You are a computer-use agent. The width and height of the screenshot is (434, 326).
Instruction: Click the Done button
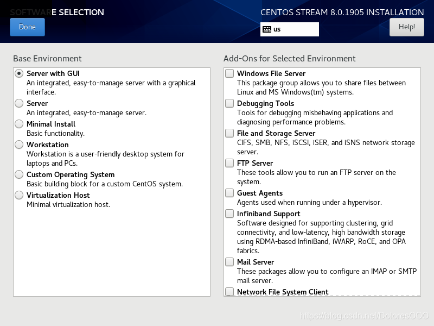pyautogui.click(x=27, y=27)
